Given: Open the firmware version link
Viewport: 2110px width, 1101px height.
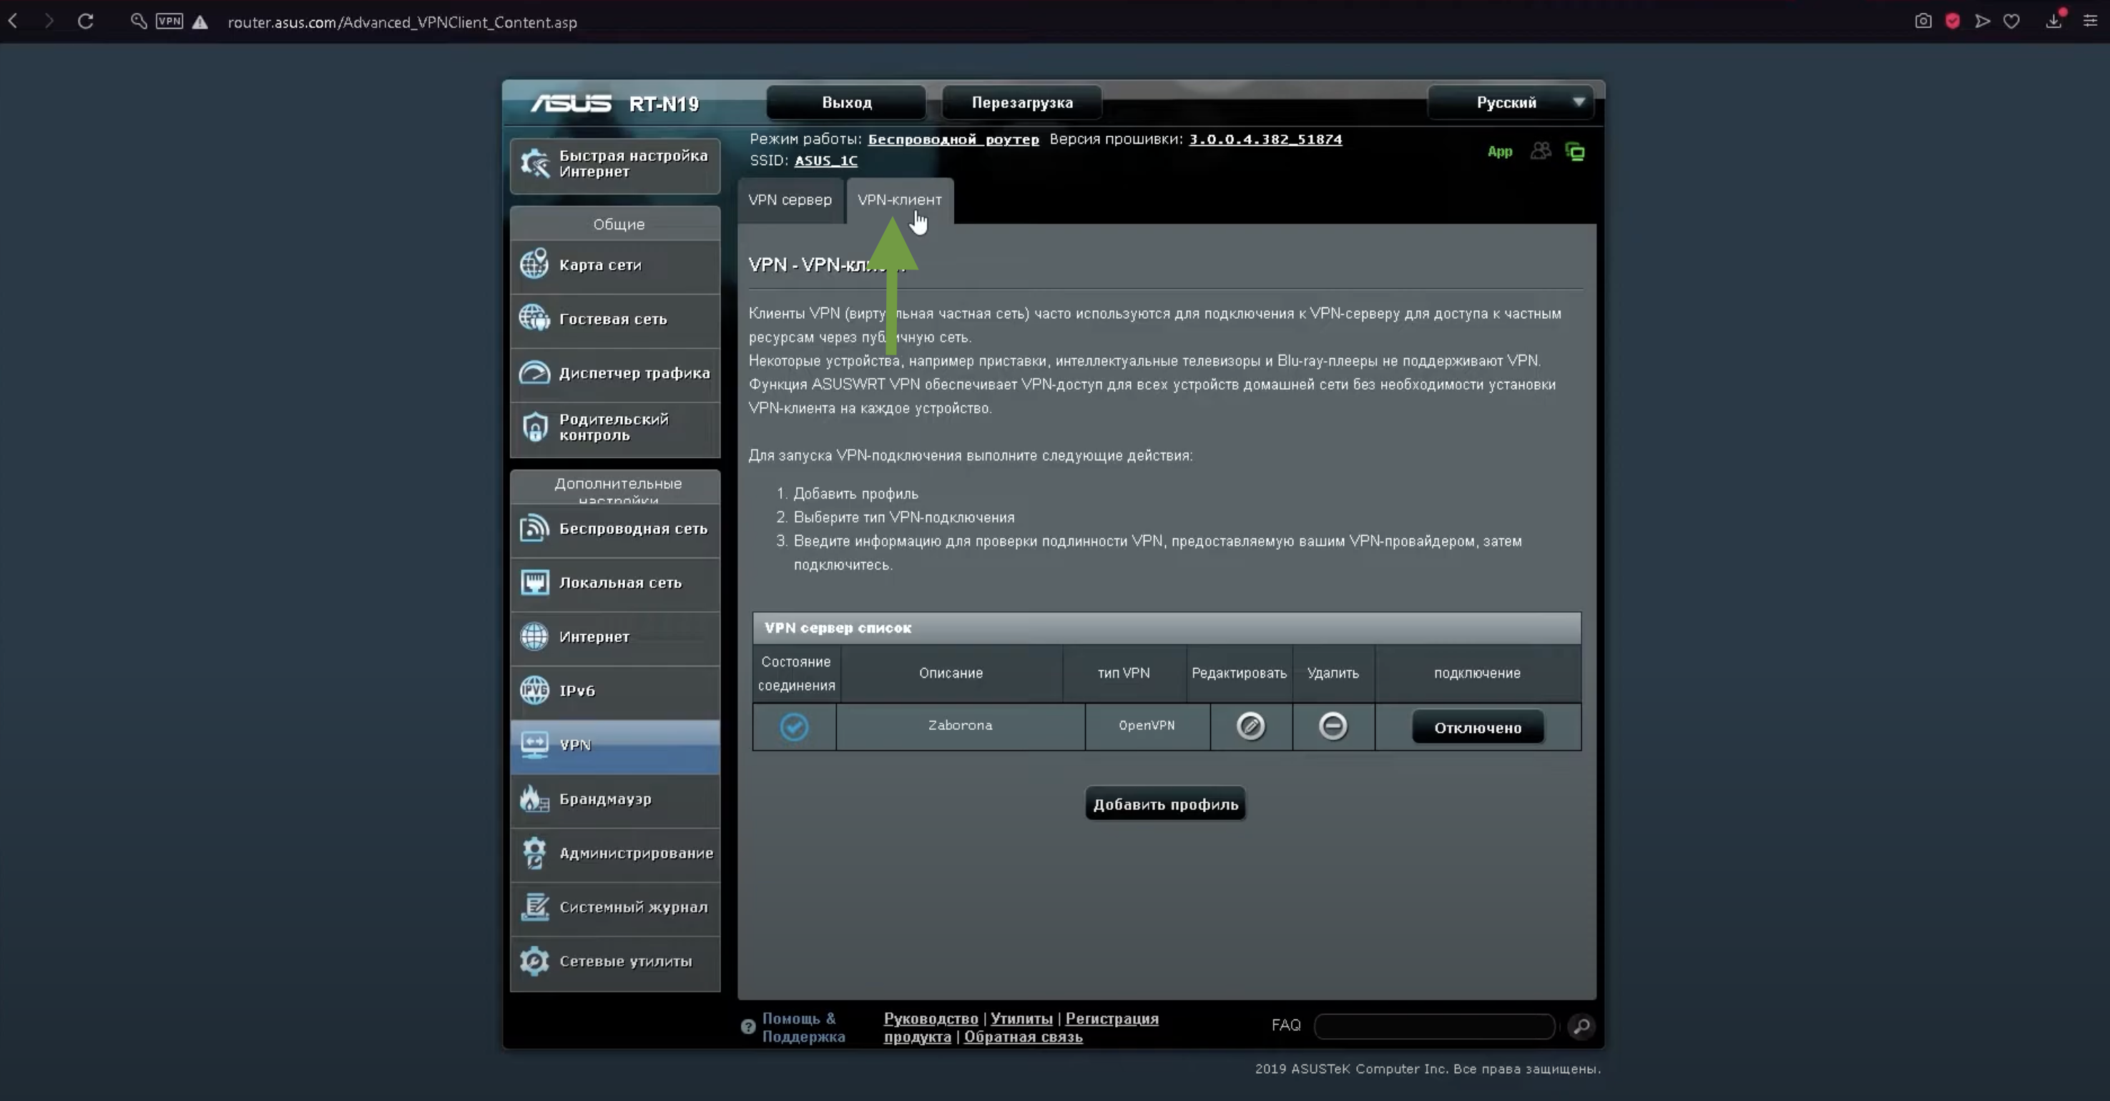Looking at the screenshot, I should 1265,139.
